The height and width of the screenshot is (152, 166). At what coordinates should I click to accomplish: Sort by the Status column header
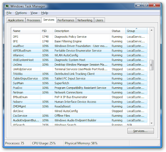[118, 31]
